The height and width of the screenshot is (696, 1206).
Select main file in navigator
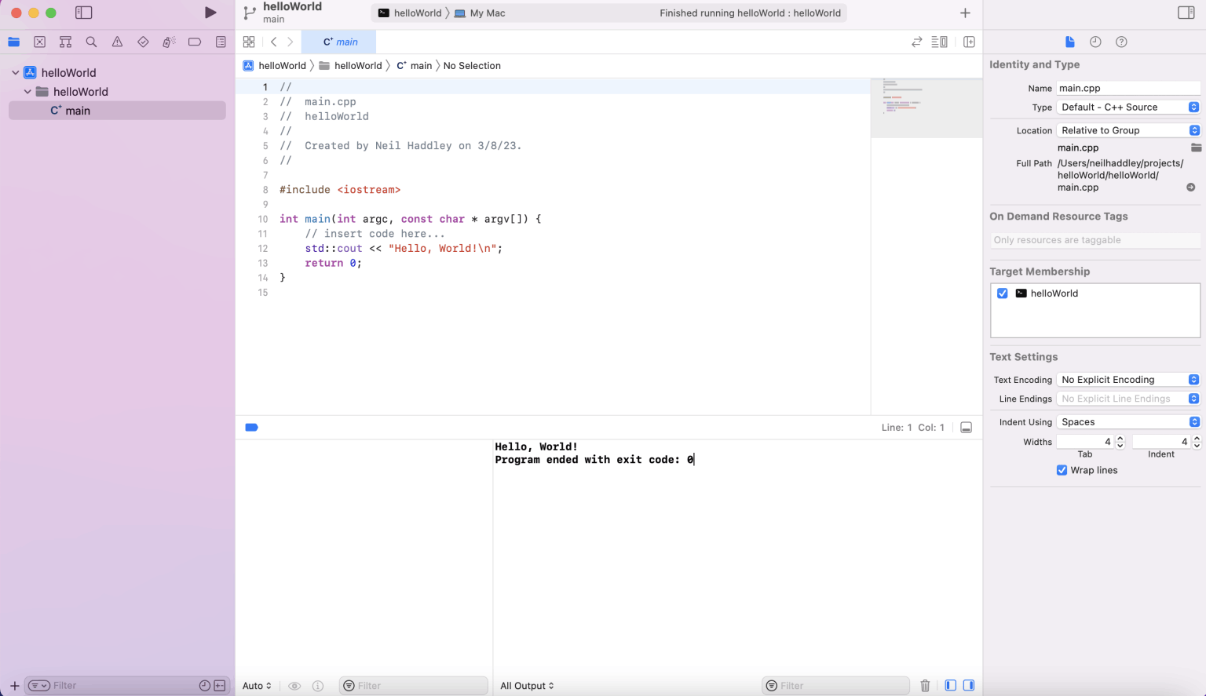77,111
